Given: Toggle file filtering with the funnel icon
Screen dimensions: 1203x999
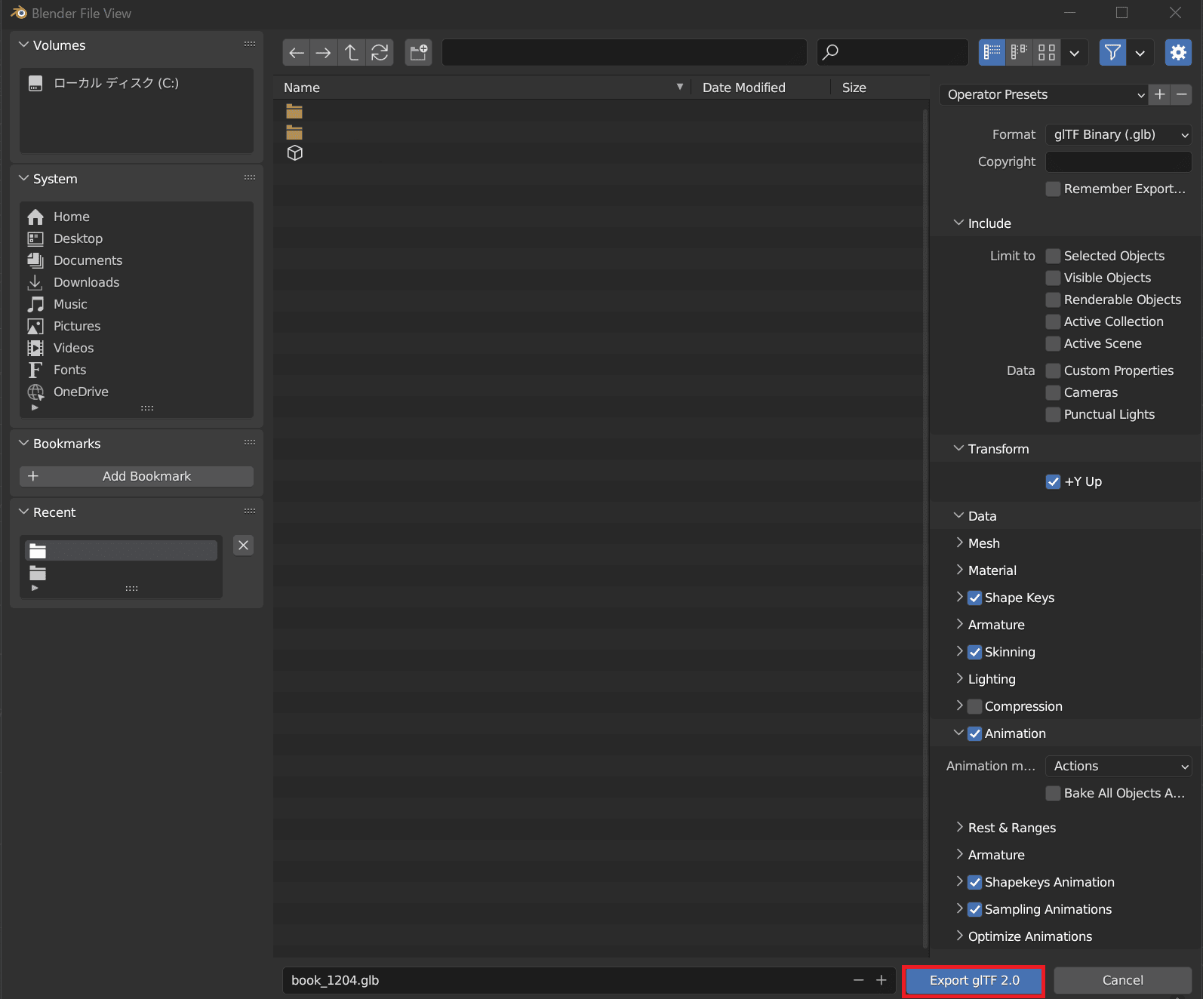Looking at the screenshot, I should coord(1112,53).
